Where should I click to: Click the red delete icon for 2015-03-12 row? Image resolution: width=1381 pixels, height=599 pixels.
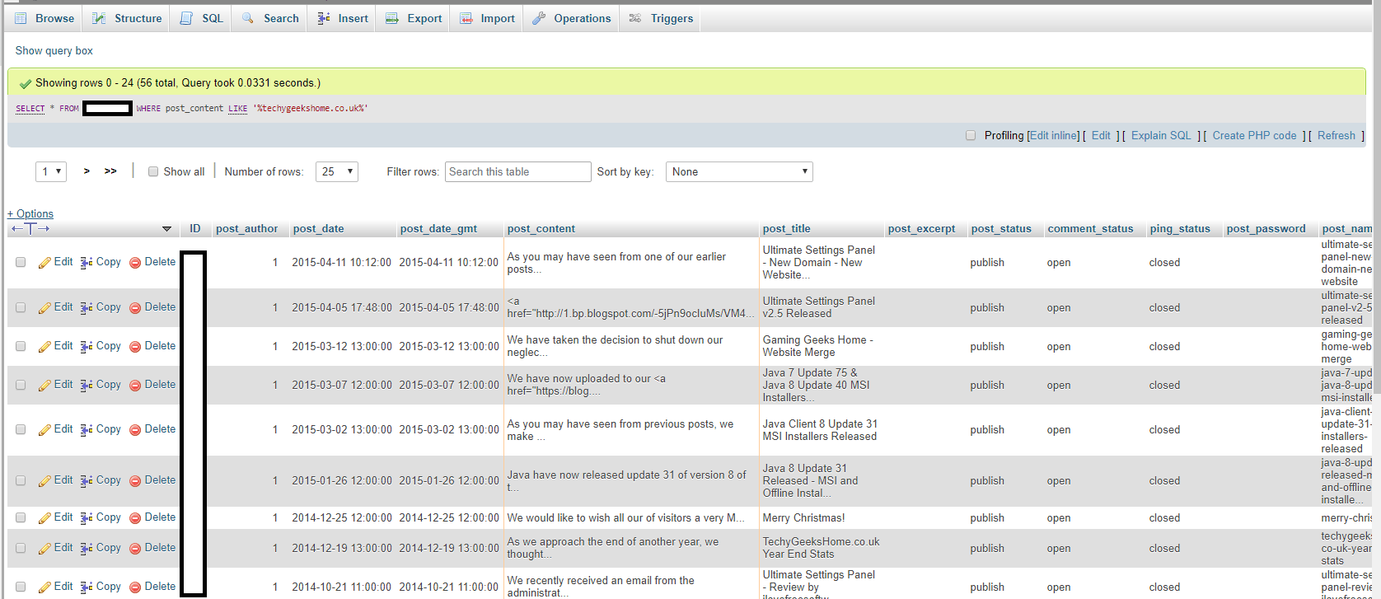(x=135, y=347)
